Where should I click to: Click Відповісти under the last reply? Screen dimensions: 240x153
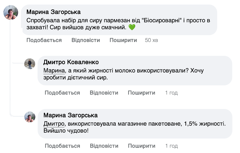[104, 146]
